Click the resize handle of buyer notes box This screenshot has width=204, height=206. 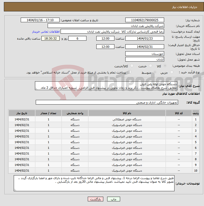(15, 190)
